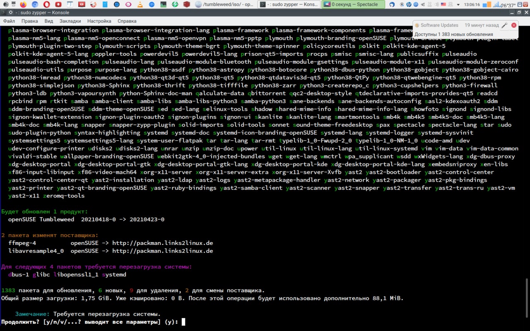
Task: Click the notification text 'Доступны 1 383 новых обновления'
Action: (x=454, y=34)
